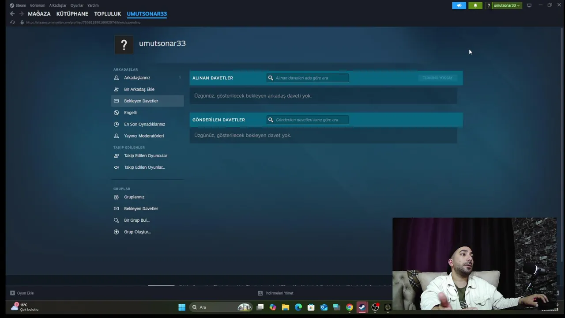
Task: Click the taskbar Ara search box
Action: click(x=222, y=307)
